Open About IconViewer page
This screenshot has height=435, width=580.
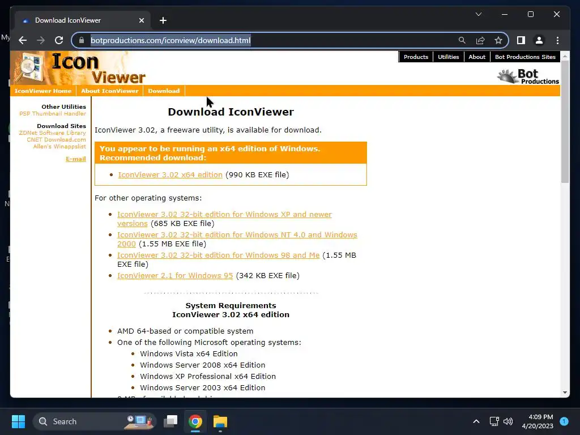(x=110, y=91)
